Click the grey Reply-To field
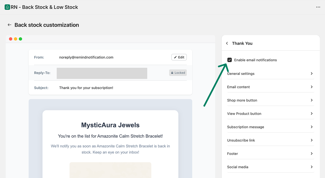This screenshot has height=178, width=325. (x=102, y=73)
